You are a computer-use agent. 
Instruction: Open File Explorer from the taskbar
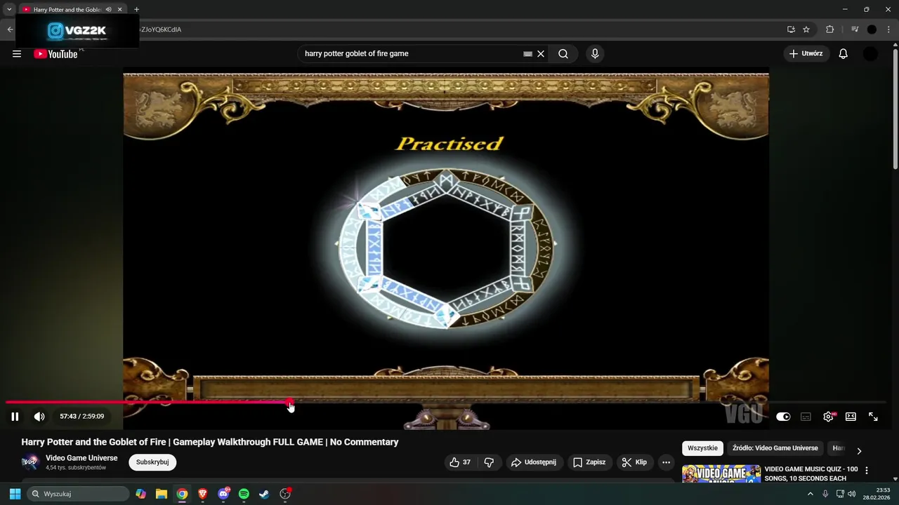pyautogui.click(x=162, y=494)
